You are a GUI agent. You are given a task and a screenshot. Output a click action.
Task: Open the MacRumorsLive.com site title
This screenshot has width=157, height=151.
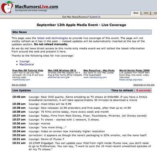[37, 7]
